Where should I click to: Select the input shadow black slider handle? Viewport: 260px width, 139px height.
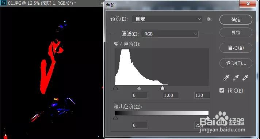pyautogui.click(x=115, y=88)
